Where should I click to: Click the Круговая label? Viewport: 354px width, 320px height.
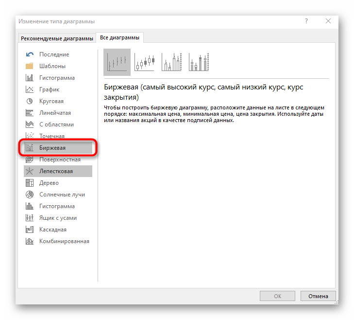51,101
